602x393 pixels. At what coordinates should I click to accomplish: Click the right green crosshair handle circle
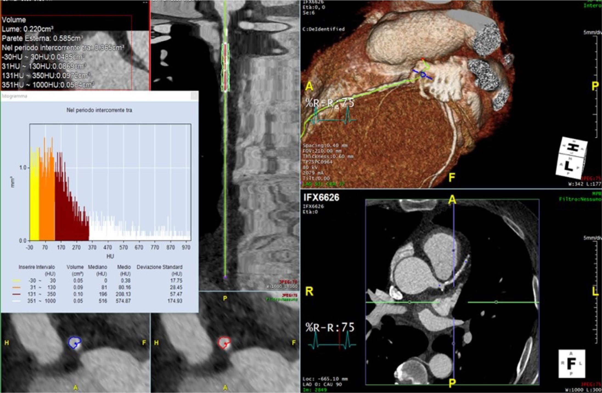tap(496, 302)
